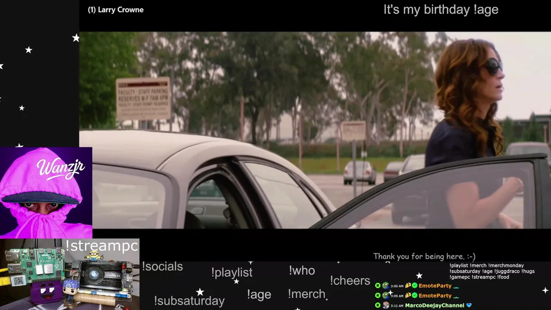The width and height of the screenshot is (551, 310).
Task: Click the floating '!cheers' command text
Action: [350, 281]
